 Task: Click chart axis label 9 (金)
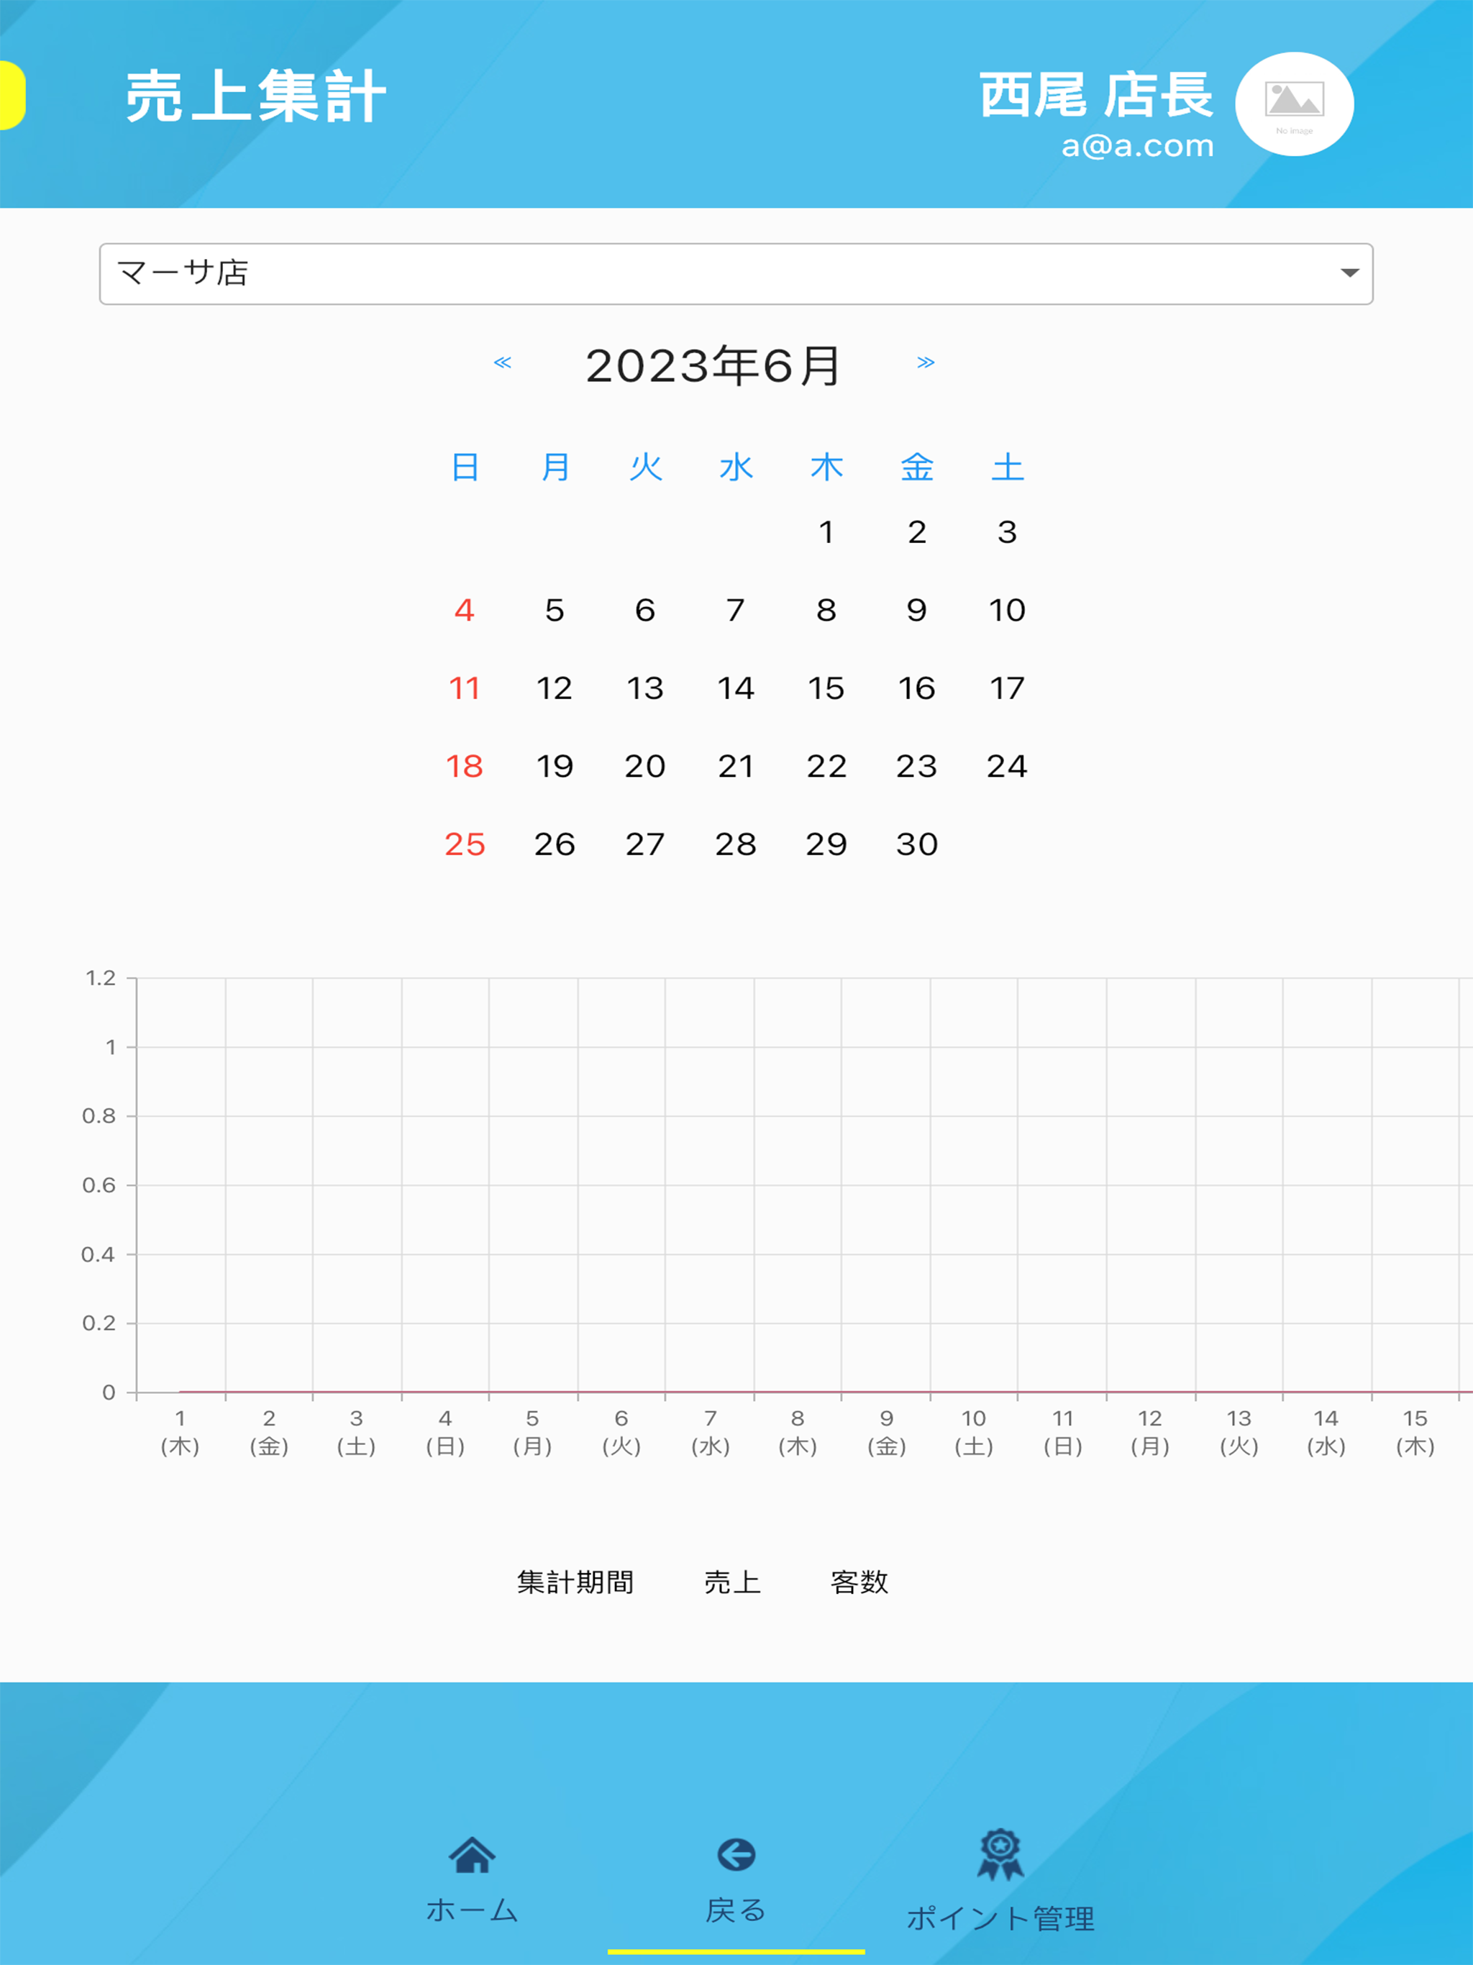887,1432
